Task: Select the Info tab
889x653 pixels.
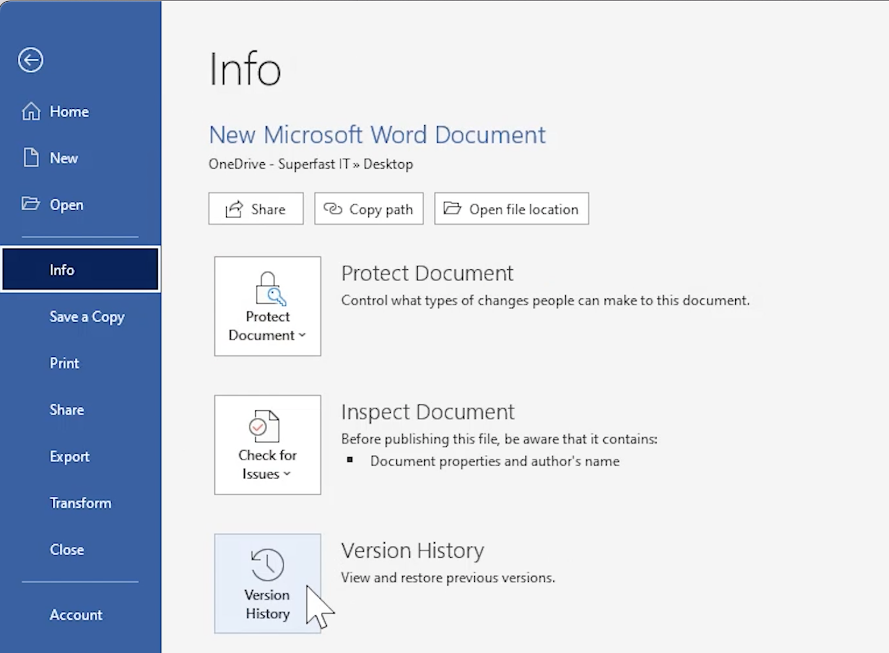Action: pyautogui.click(x=80, y=270)
